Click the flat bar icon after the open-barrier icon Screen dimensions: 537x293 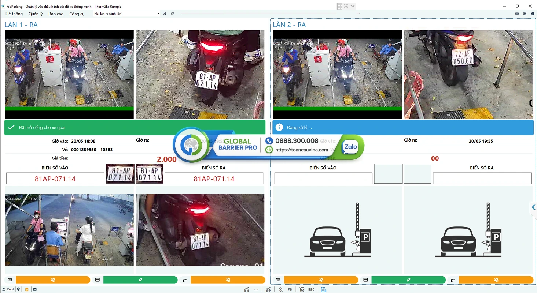(256, 289)
